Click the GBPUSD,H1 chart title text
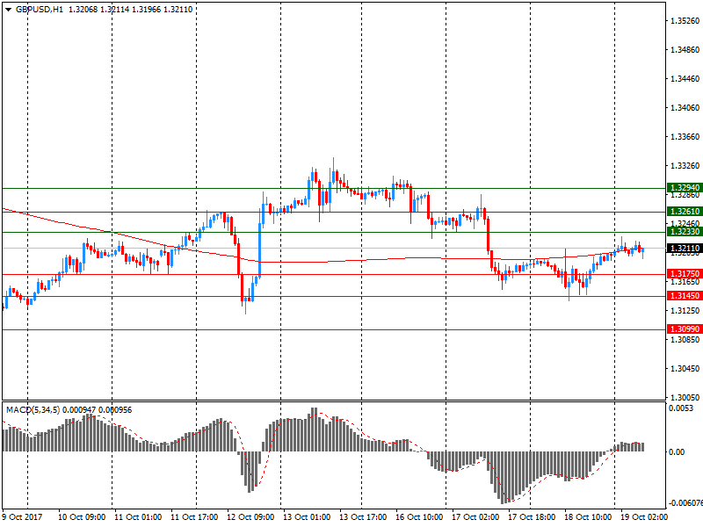Image resolution: width=703 pixels, height=527 pixels. click(40, 10)
